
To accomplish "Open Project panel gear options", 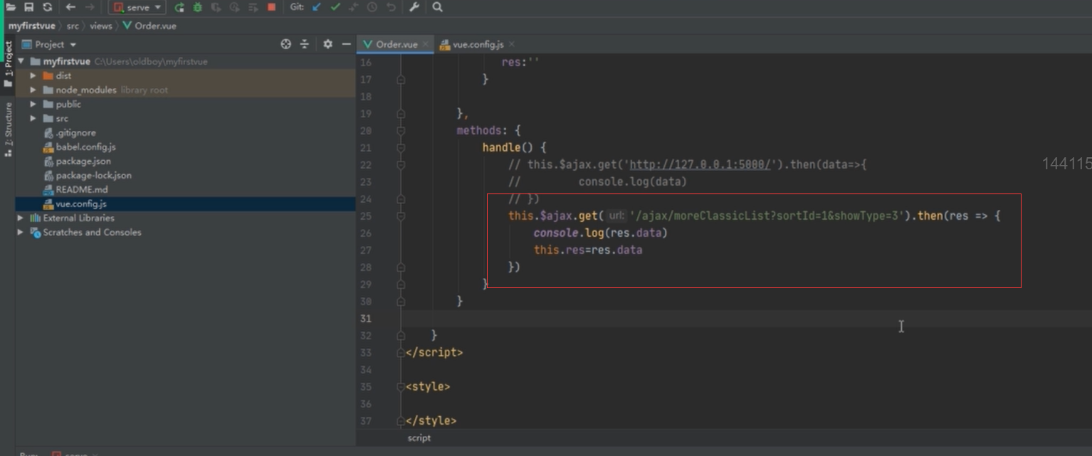I will [327, 44].
